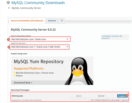132x103 pixels.
Task: Click the 839.6M file size value
Action: pos(101,96)
